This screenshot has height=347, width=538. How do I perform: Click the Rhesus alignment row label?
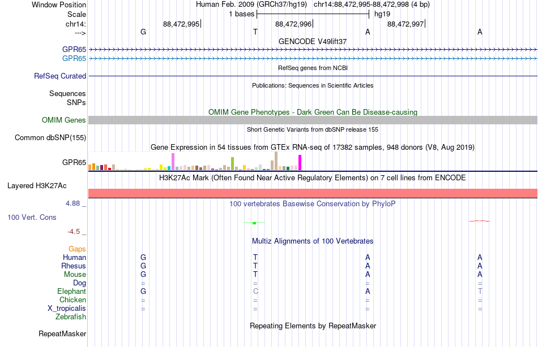coord(74,266)
